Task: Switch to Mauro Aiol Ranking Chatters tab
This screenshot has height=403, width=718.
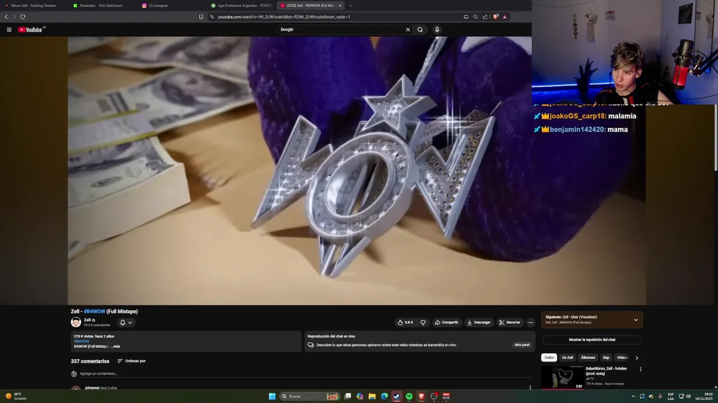Action: pos(34,6)
